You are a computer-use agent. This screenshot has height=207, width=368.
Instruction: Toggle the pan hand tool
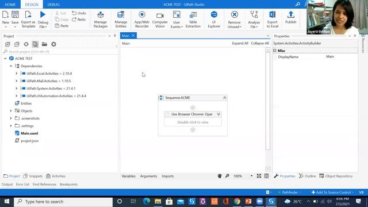click(220, 176)
